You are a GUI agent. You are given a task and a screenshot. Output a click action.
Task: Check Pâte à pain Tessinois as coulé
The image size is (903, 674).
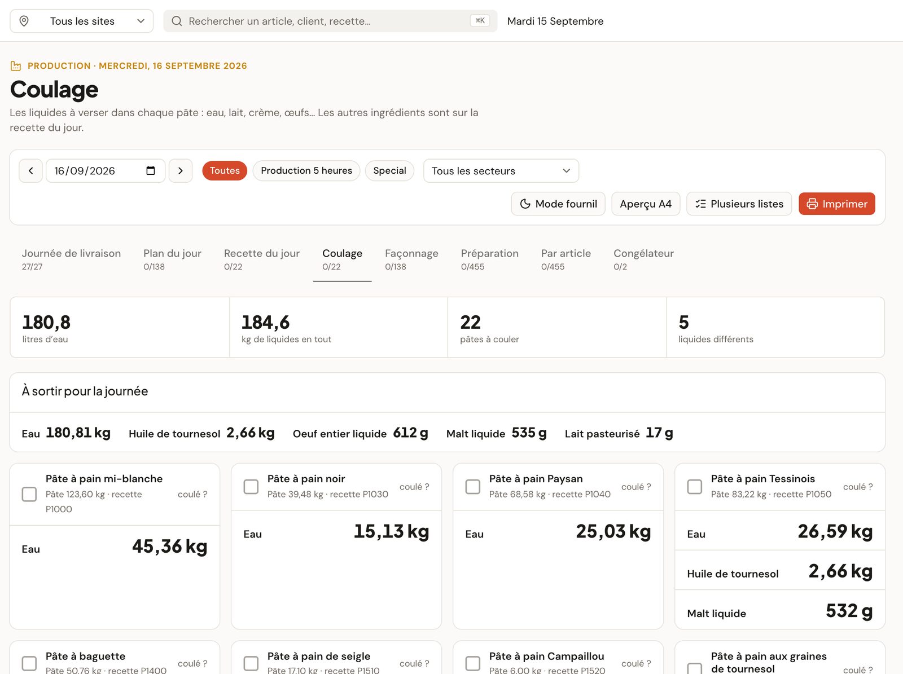coord(695,487)
